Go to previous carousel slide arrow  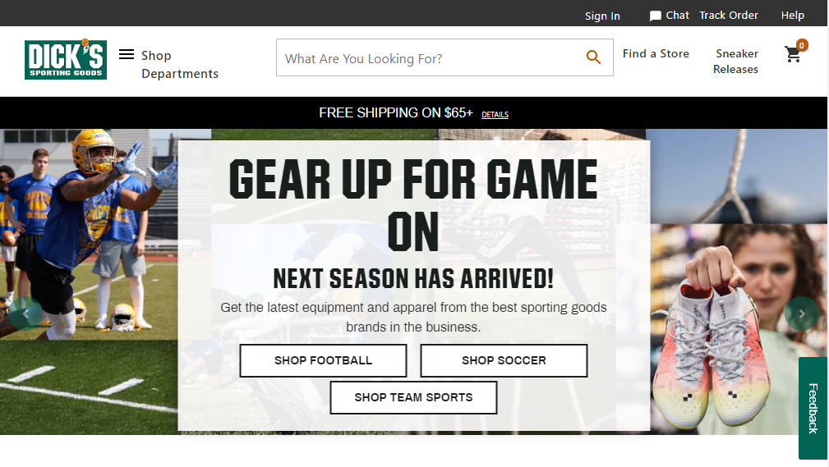(25, 314)
